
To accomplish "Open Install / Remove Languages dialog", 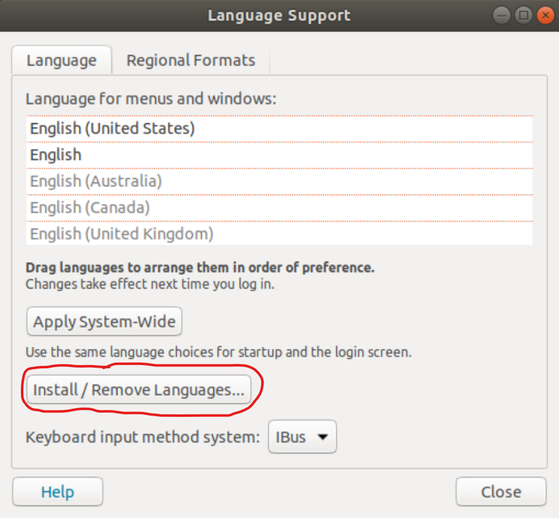I will 138,390.
